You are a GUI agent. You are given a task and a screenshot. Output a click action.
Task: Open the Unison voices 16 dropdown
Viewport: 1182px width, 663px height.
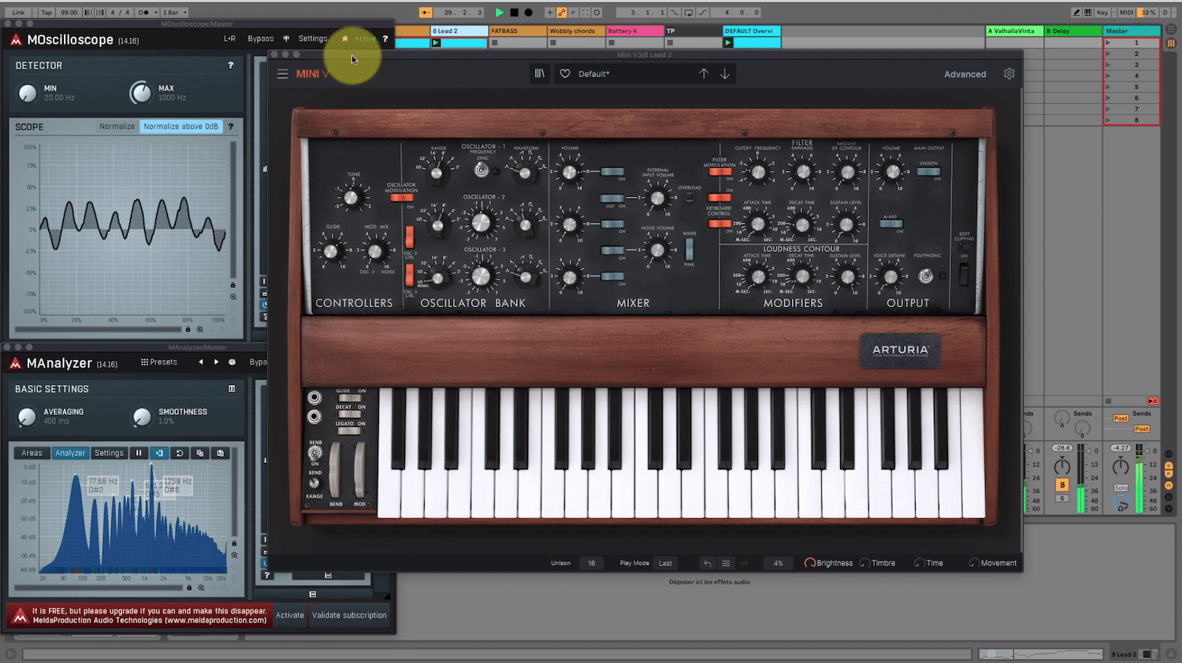592,563
